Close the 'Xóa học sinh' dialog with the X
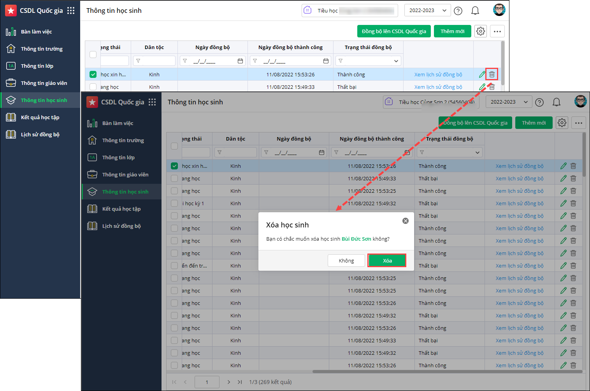 [x=406, y=221]
